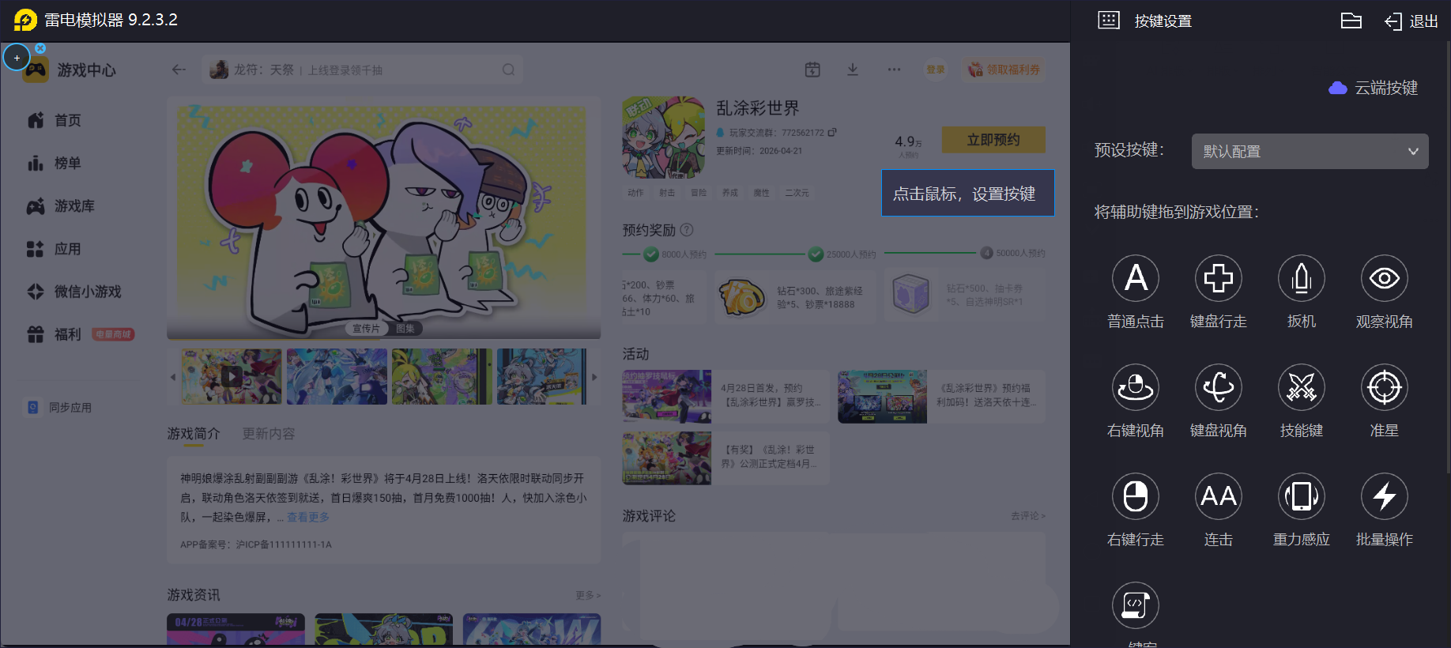Screen dimensions: 1451x648
Task: Open the calendar check-in icon
Action: pyautogui.click(x=812, y=70)
